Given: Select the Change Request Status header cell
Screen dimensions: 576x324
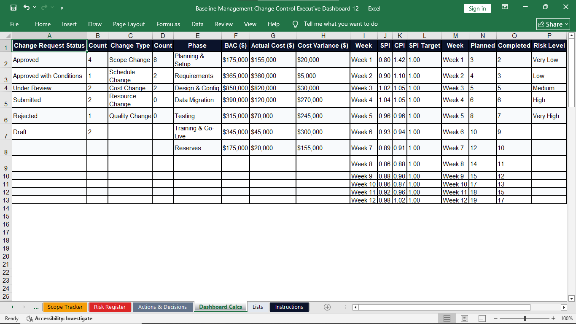Looking at the screenshot, I should point(49,46).
